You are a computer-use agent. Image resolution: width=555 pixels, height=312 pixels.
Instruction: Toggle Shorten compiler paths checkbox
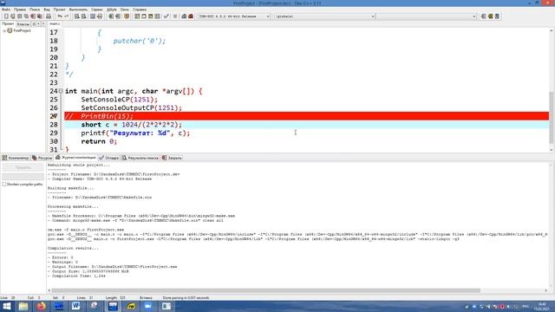4,185
